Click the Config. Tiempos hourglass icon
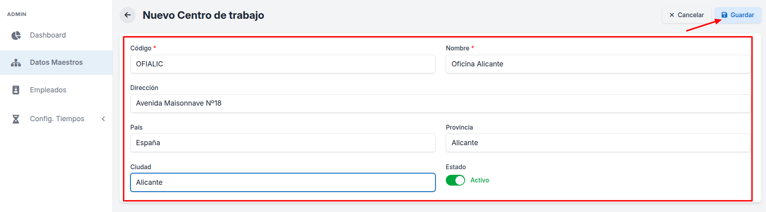 [x=16, y=119]
